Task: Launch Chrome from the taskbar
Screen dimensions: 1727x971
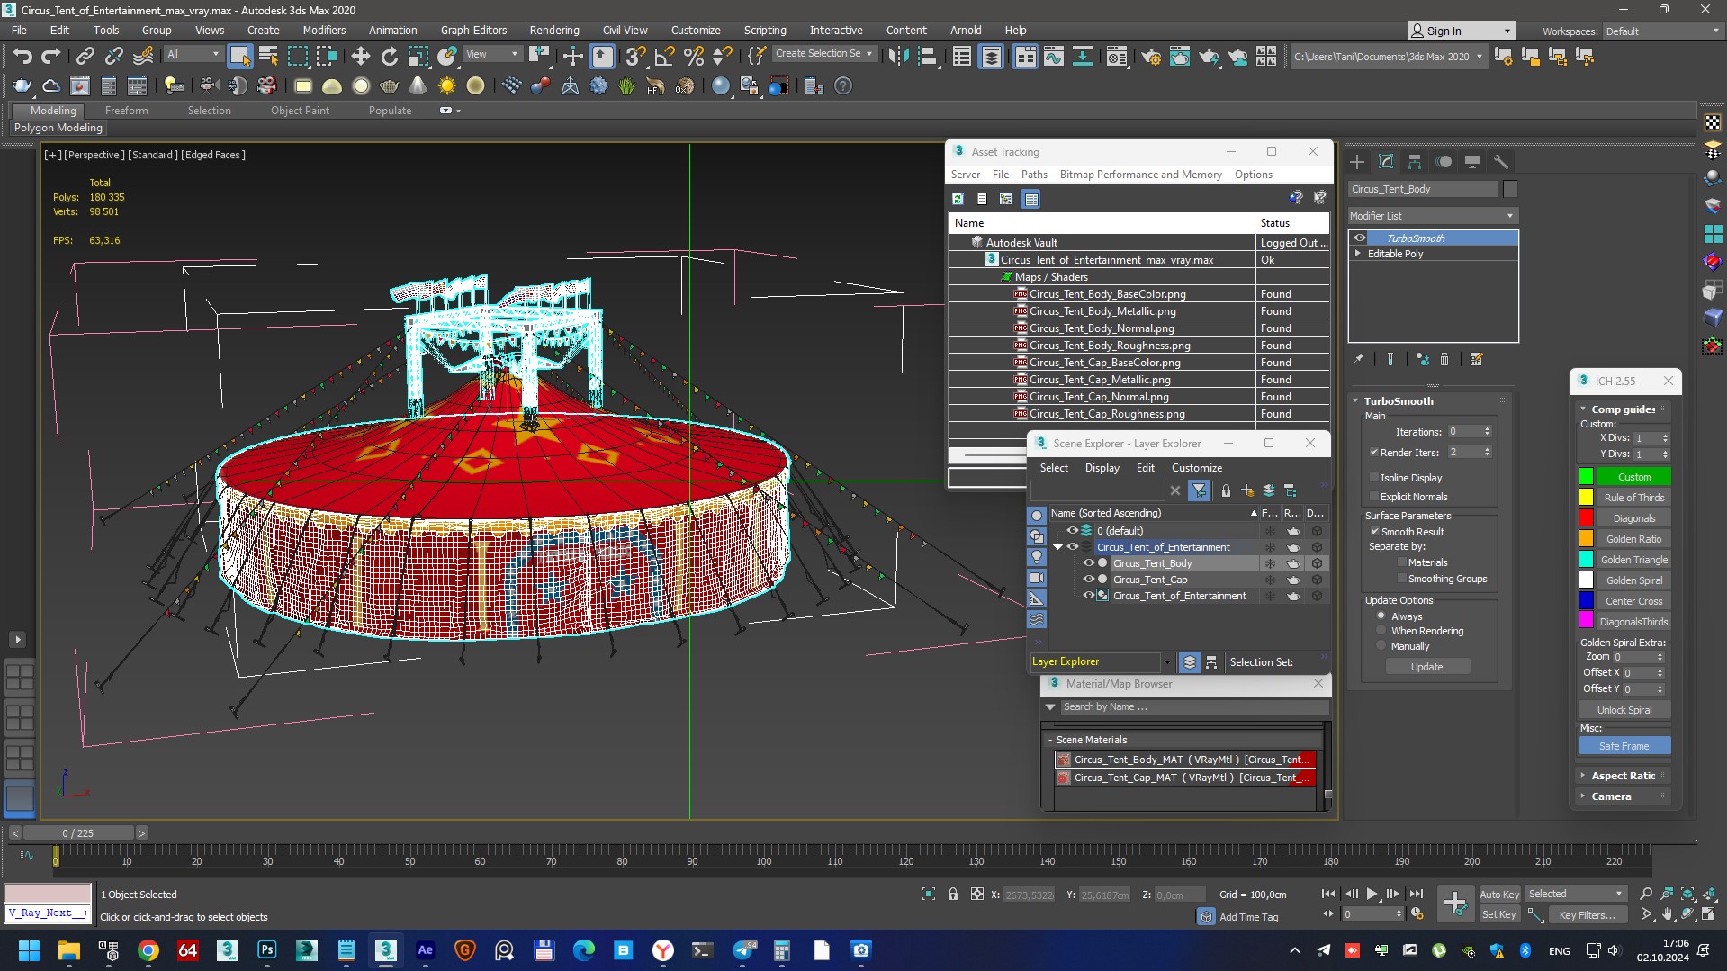Action: click(x=148, y=950)
